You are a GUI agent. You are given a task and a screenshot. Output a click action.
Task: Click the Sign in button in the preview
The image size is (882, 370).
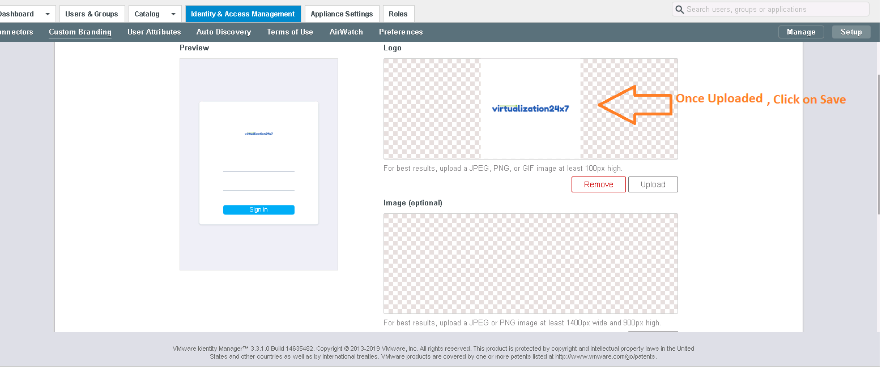click(x=258, y=209)
